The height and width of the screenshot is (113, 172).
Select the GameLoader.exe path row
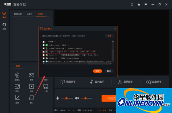(x=80, y=62)
